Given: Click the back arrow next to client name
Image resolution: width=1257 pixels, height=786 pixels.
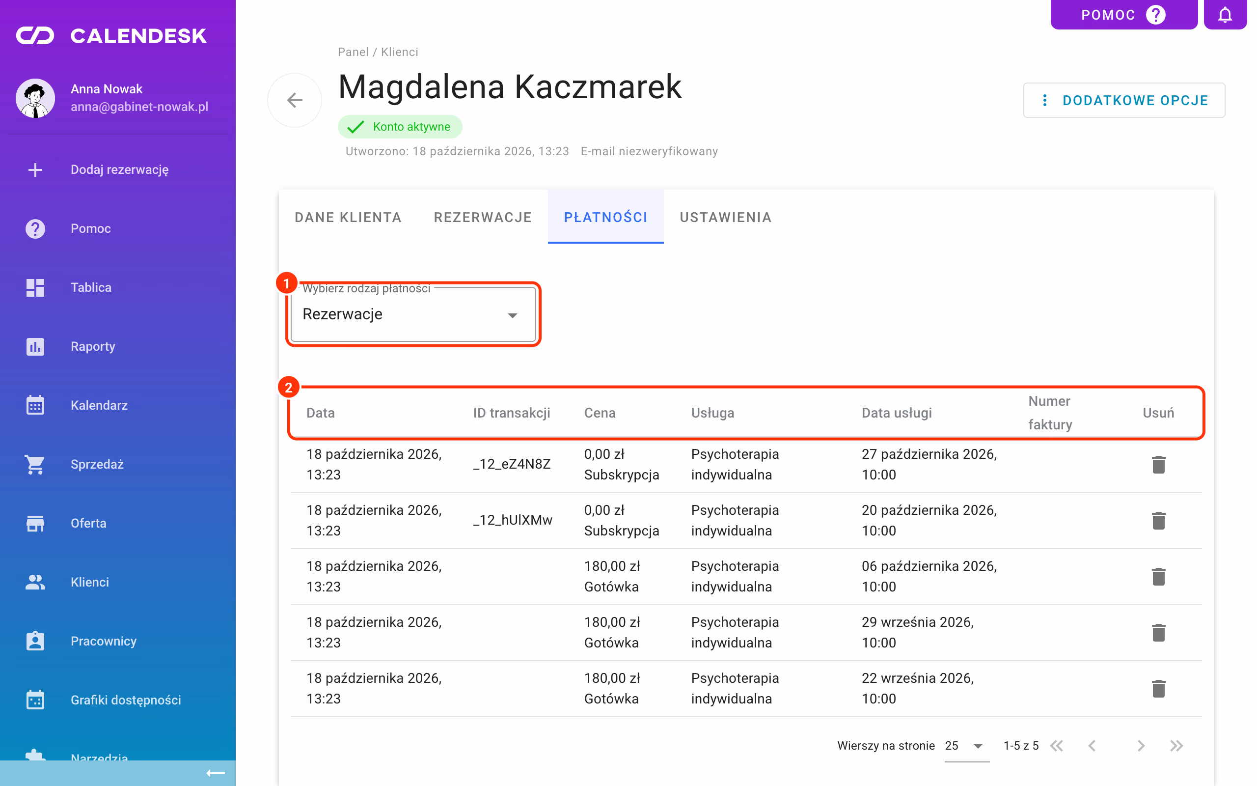Looking at the screenshot, I should coord(295,100).
